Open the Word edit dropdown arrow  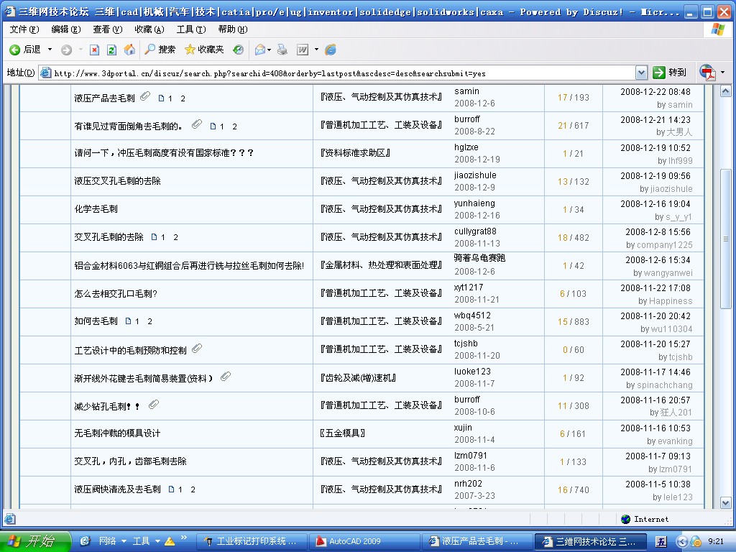pyautogui.click(x=316, y=50)
